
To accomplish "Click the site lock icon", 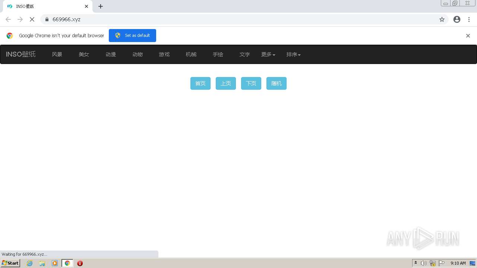I will [x=47, y=19].
